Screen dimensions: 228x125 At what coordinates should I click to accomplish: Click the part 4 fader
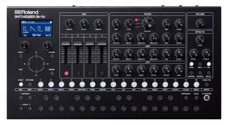102,44
